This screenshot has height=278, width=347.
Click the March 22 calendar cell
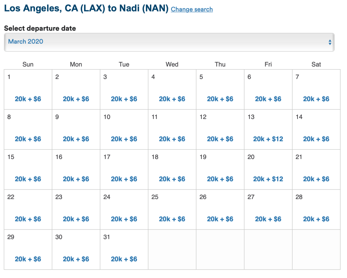click(x=28, y=210)
